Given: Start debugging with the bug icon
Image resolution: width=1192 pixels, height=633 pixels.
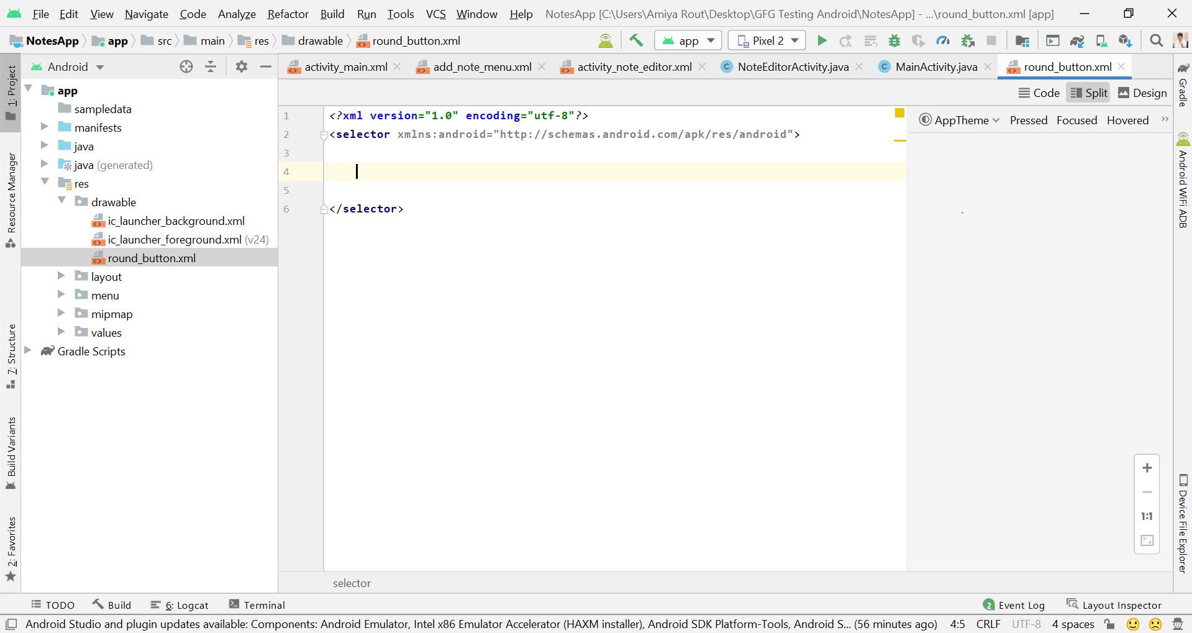Looking at the screenshot, I should tap(894, 41).
